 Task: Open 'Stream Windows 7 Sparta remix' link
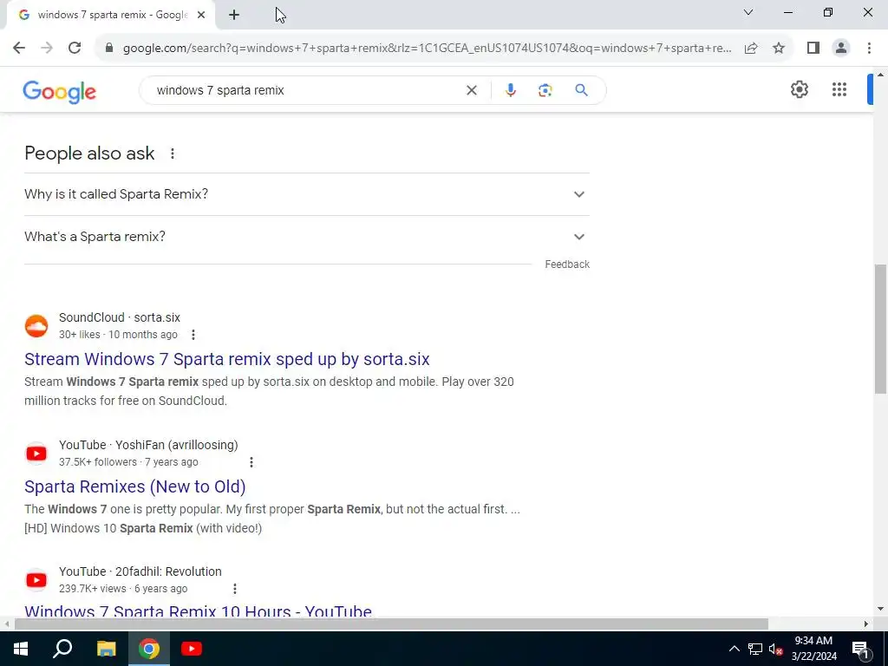click(x=227, y=359)
